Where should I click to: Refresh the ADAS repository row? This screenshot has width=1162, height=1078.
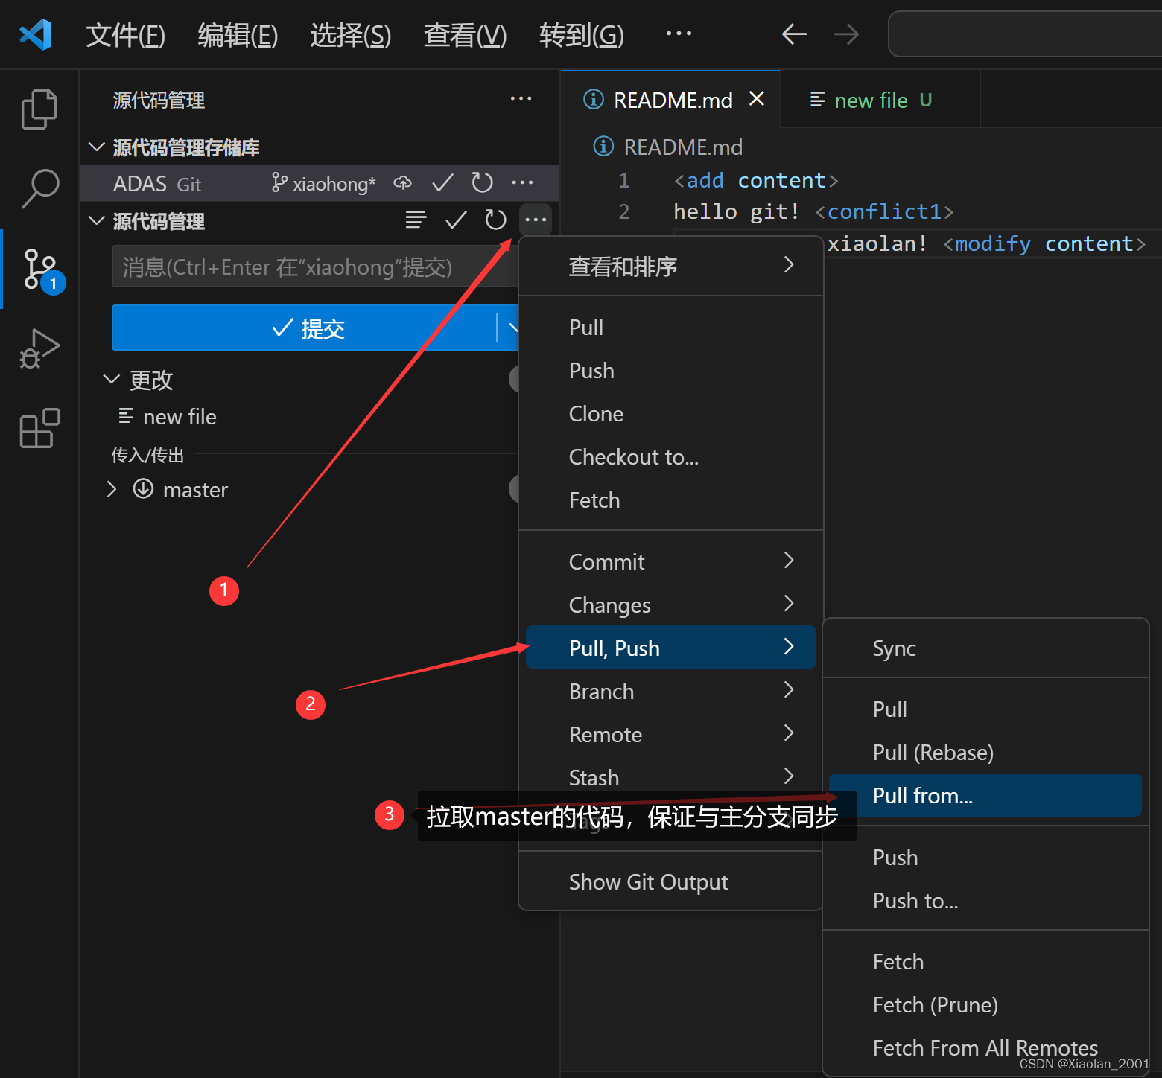482,183
